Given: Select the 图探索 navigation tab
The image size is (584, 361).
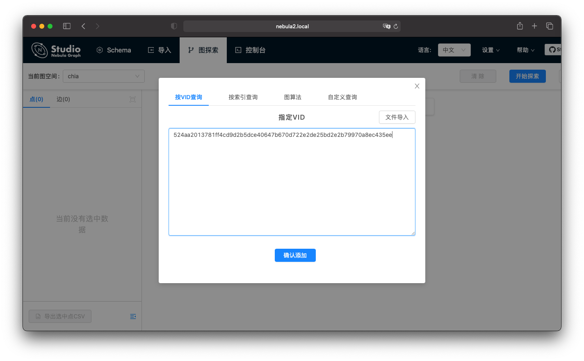Looking at the screenshot, I should 203,50.
